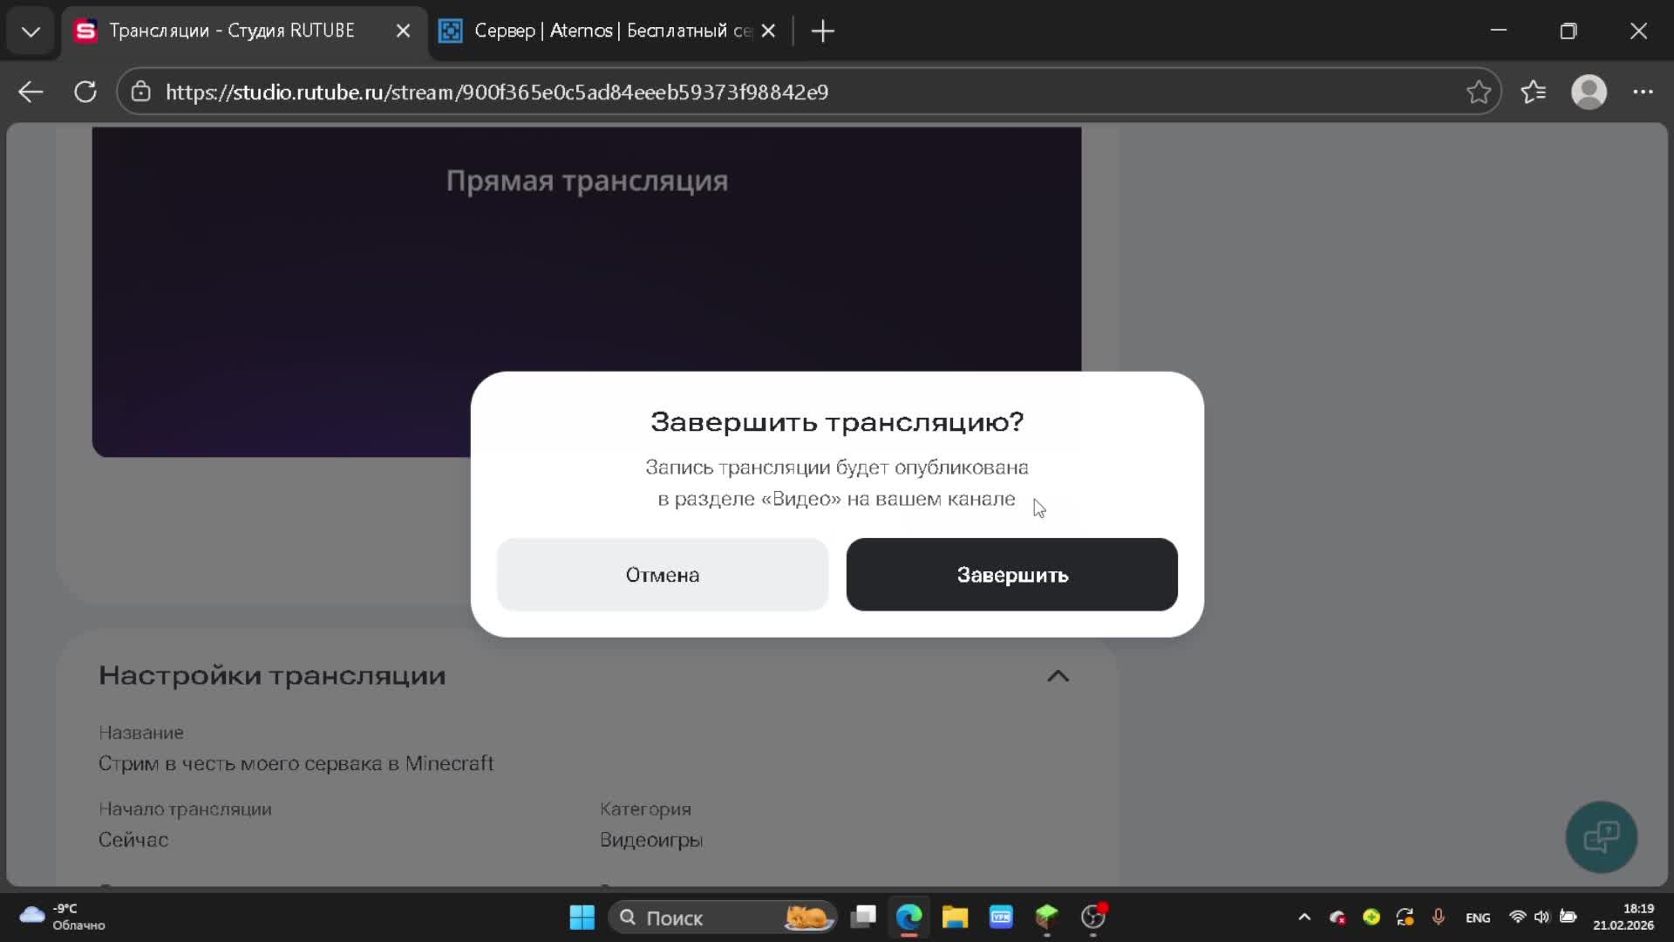Click the security lock icon in the address bar
The image size is (1674, 942).
pos(140,92)
